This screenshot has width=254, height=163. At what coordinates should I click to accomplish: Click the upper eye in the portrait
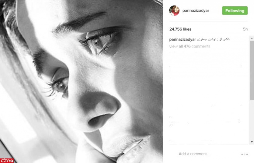(x=97, y=43)
